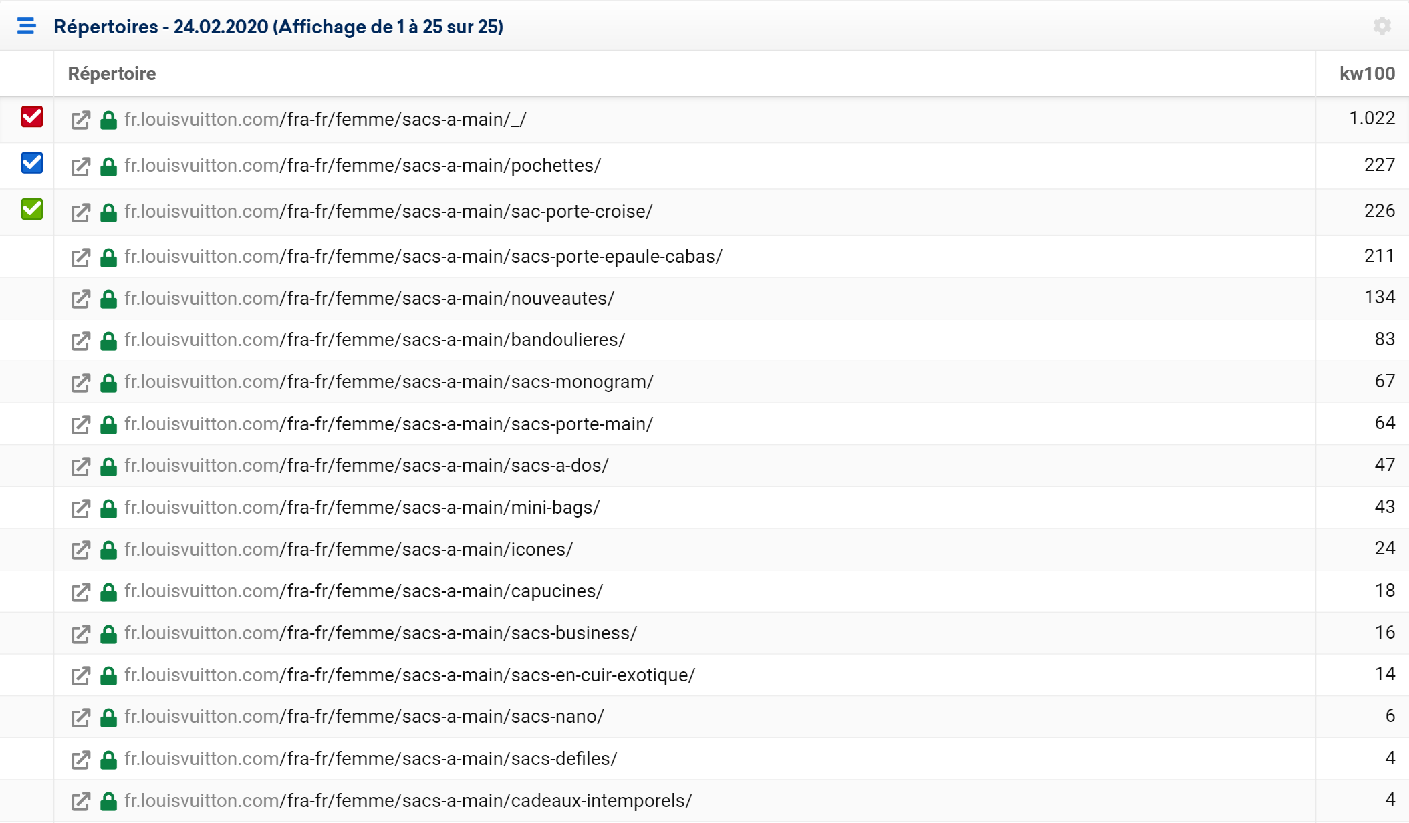This screenshot has height=823, width=1409.
Task: Select the kw100 value 227
Action: [1380, 165]
